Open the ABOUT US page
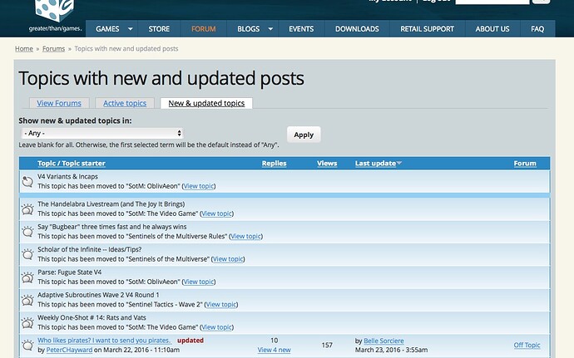The image size is (574, 358). point(492,29)
